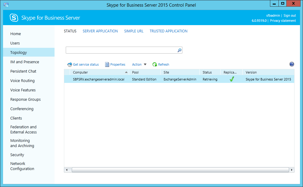The image size is (303, 187).
Task: Click the green replication check mark
Action: pyautogui.click(x=232, y=79)
